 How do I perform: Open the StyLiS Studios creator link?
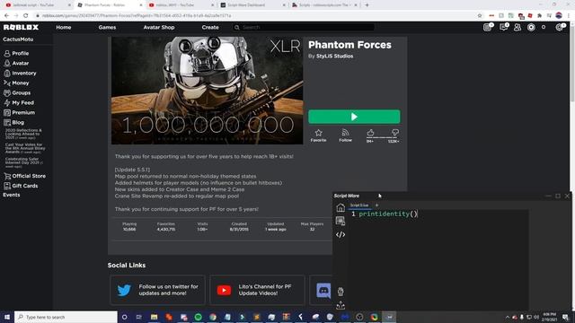click(x=334, y=56)
